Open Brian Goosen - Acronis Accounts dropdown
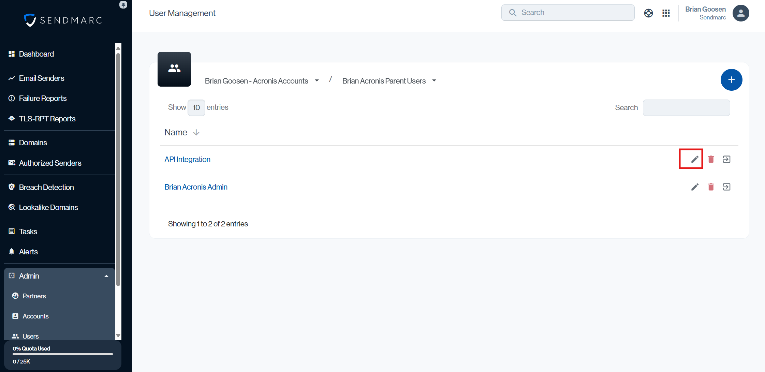The image size is (765, 372). 262,81
